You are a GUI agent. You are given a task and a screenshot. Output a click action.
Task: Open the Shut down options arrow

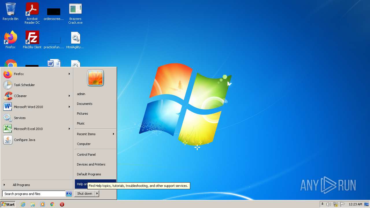[97, 194]
